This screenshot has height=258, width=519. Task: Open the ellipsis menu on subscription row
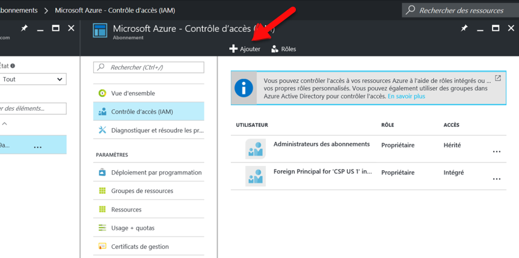[38, 147]
